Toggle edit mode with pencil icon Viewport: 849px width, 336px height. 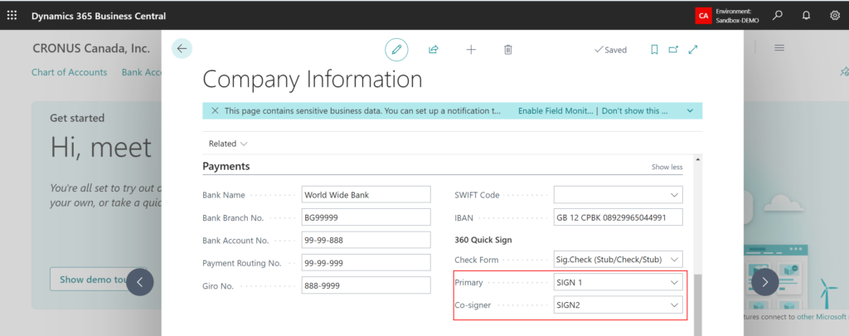(396, 49)
